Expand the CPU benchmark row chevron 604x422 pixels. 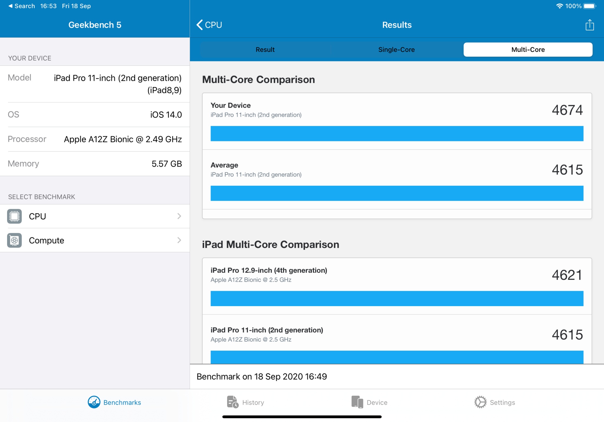179,216
